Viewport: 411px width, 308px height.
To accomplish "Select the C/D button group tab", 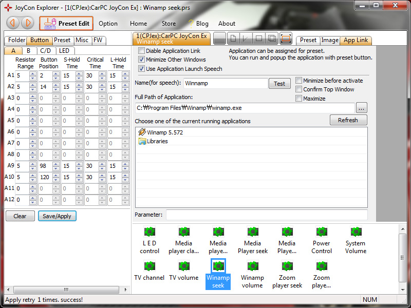I will (46, 50).
